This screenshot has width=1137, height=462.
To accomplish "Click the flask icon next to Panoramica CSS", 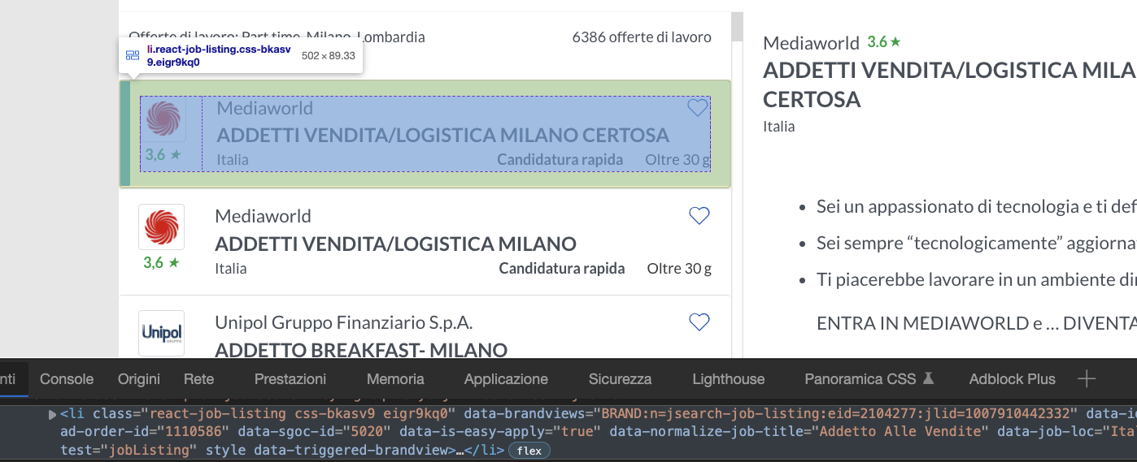I will [929, 379].
